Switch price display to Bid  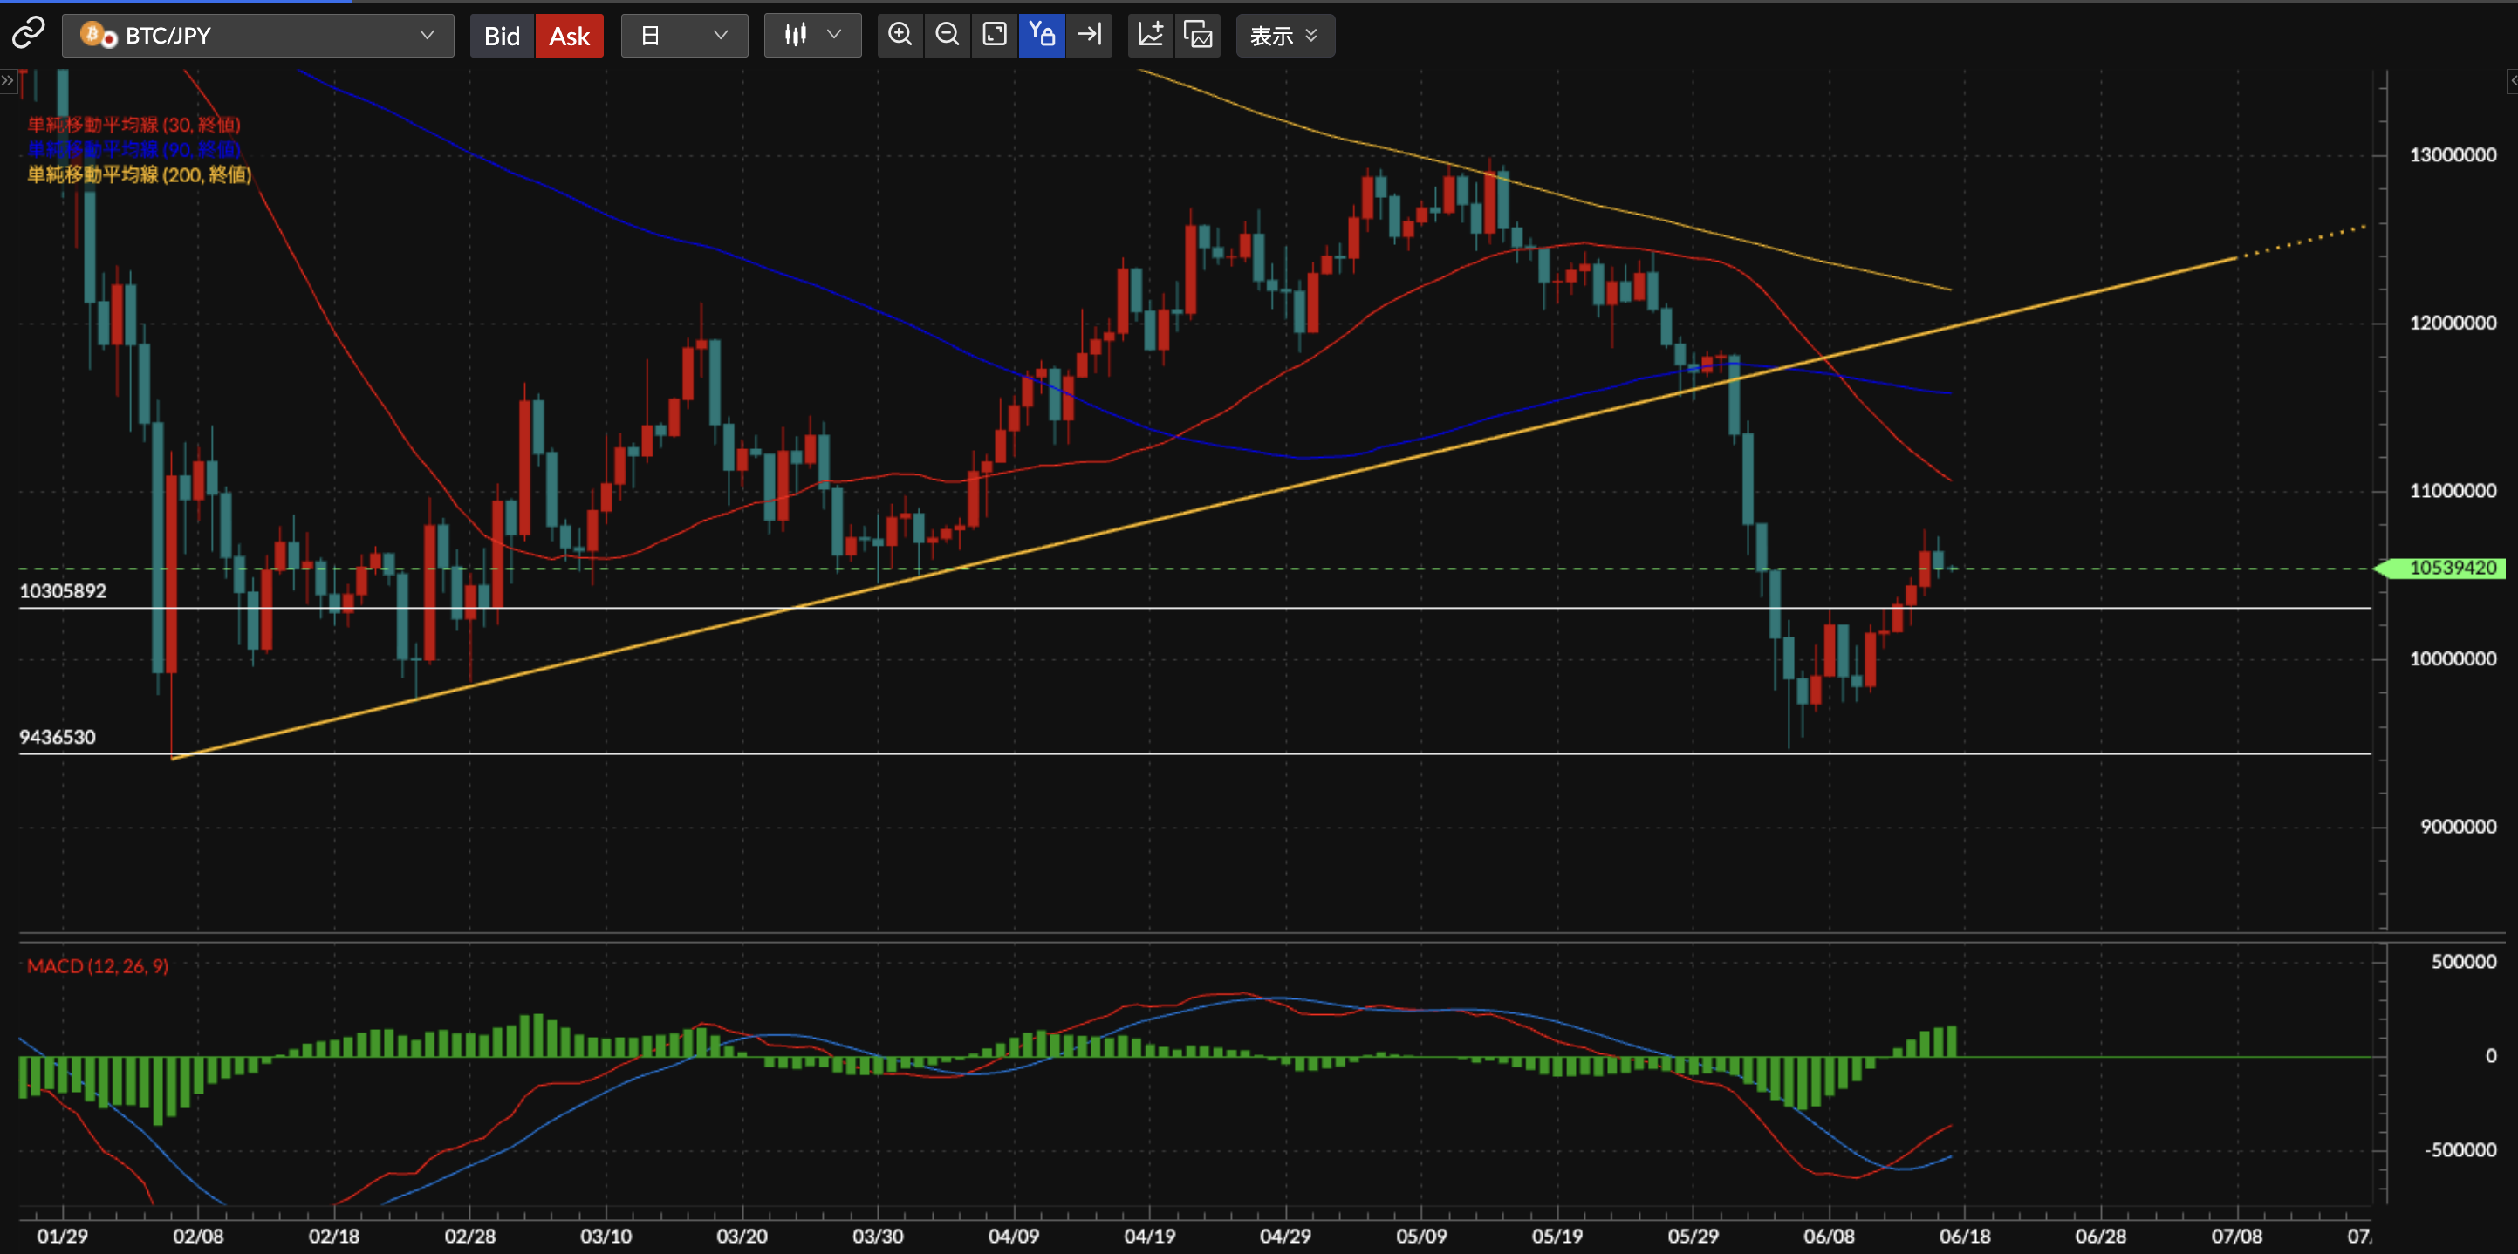(x=502, y=35)
